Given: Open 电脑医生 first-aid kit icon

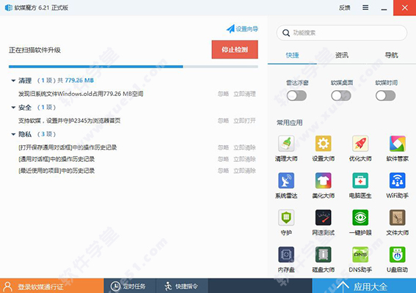Looking at the screenshot, I should pos(360,181).
